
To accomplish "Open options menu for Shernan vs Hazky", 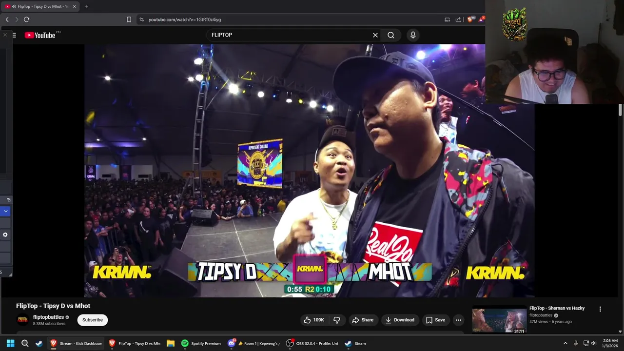I will point(600,309).
